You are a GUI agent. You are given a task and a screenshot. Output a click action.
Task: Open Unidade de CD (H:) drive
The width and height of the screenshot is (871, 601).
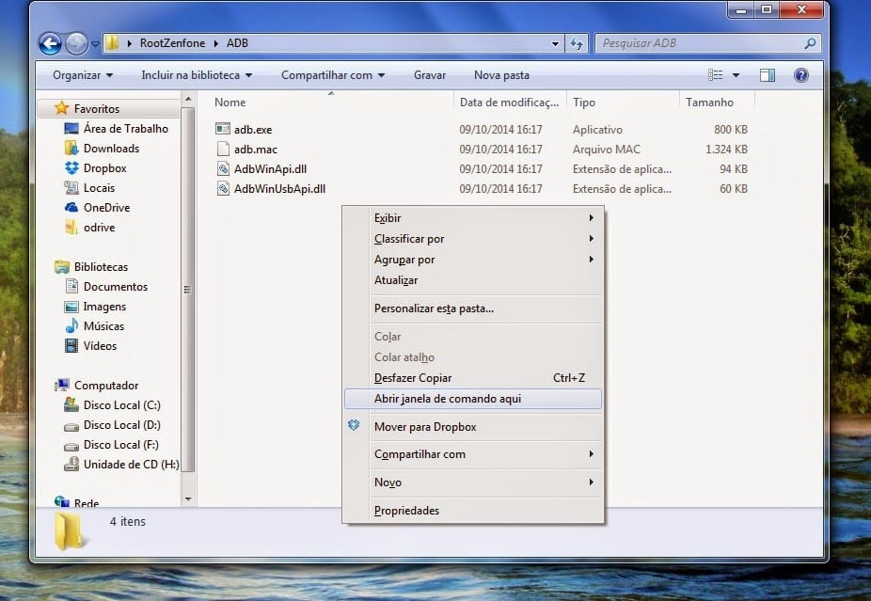[x=130, y=465]
